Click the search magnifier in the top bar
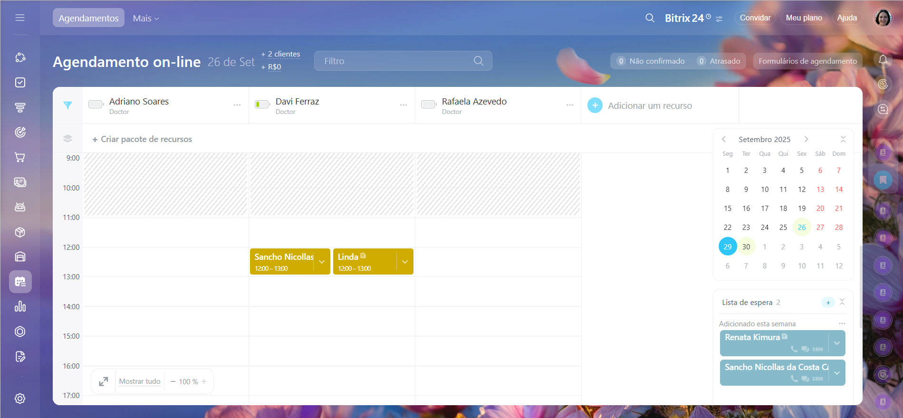The width and height of the screenshot is (903, 418). tap(650, 18)
